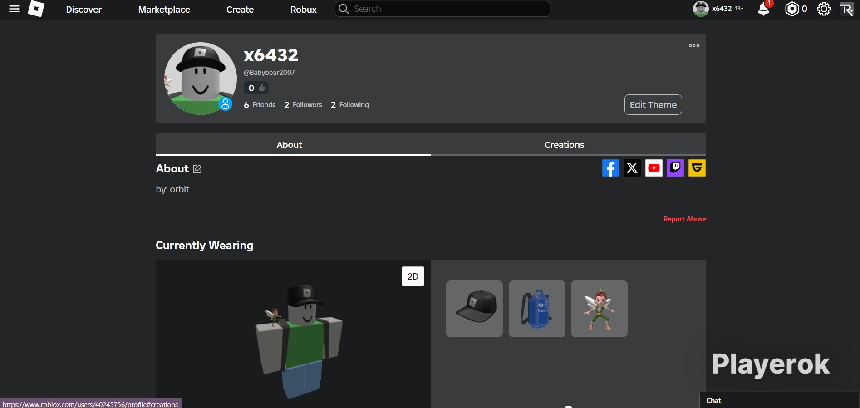
Task: Click the RoPro extension icon
Action: tap(846, 9)
